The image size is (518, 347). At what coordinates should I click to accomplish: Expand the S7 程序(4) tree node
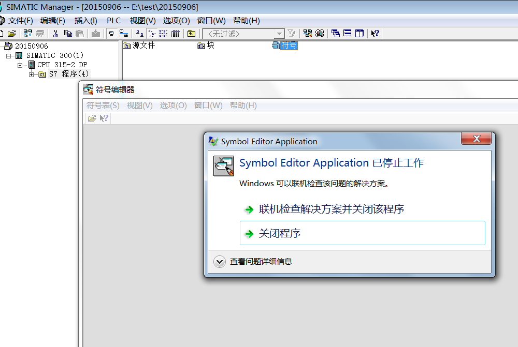click(x=31, y=74)
